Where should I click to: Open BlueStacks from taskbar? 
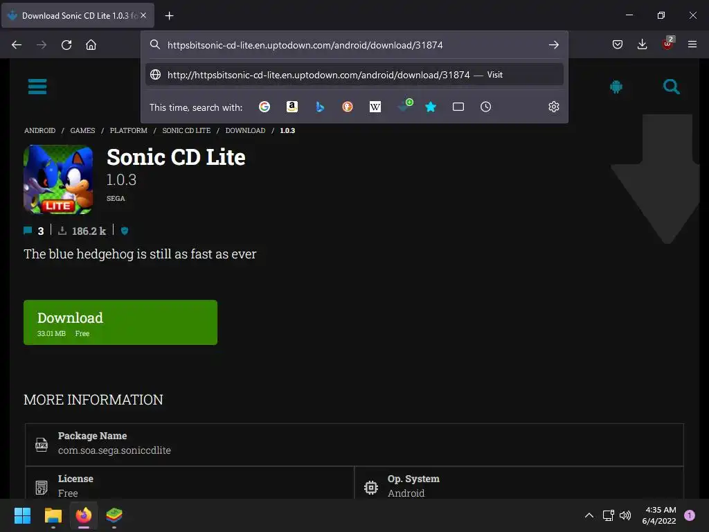(x=114, y=515)
